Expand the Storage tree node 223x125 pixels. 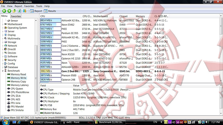3,42
